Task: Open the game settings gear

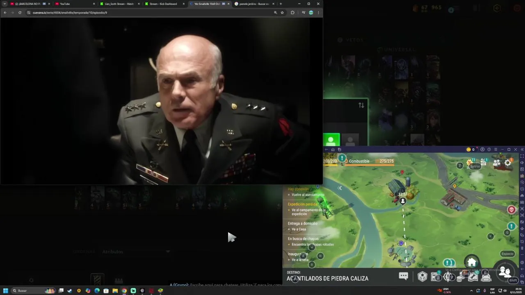Action: (x=508, y=163)
